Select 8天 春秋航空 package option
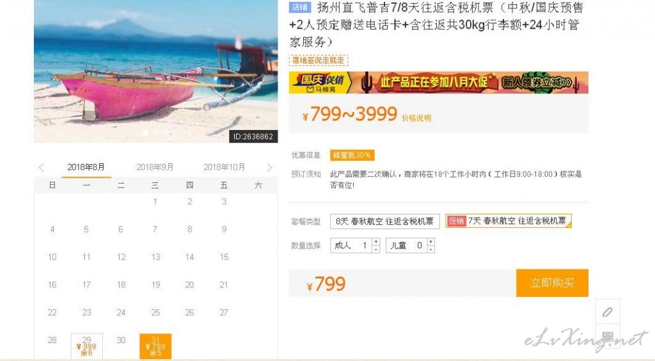655x361 pixels. [x=384, y=221]
